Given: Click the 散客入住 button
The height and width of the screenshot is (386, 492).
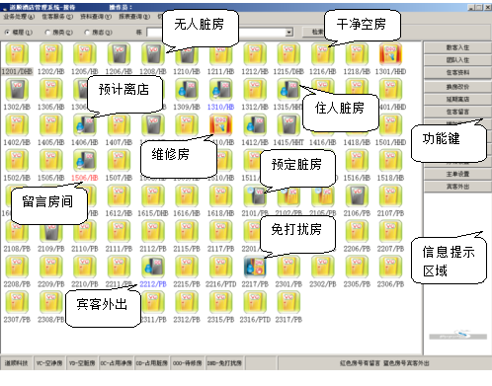Looking at the screenshot, I should pyautogui.click(x=457, y=47).
